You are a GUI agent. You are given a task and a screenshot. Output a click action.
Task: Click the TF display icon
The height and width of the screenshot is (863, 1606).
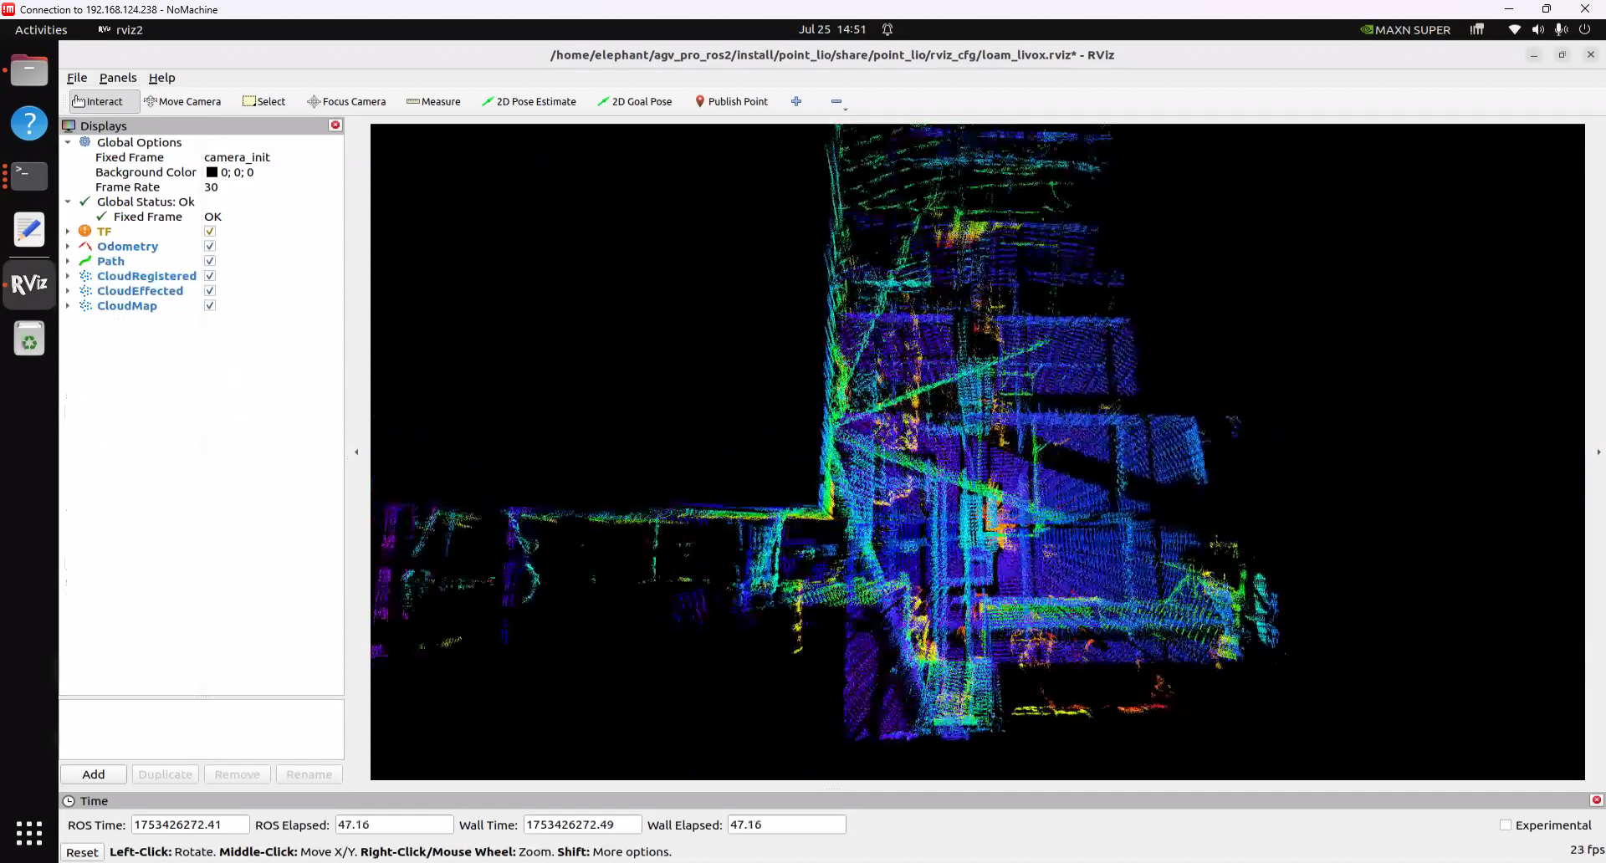[x=85, y=231]
